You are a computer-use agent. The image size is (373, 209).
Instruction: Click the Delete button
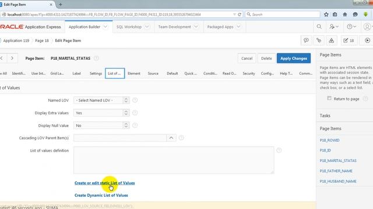[266, 58]
